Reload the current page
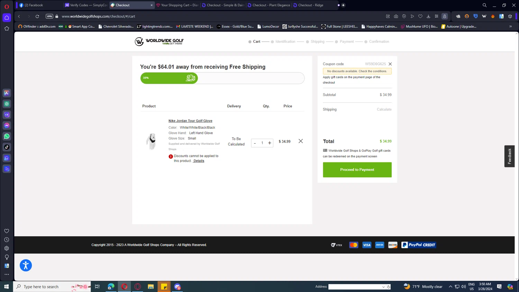 37,16
